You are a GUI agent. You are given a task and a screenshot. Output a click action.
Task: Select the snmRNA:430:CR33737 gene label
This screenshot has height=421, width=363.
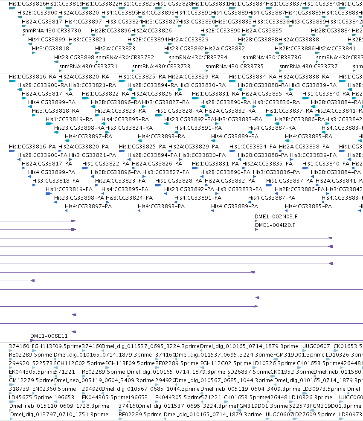(308, 66)
